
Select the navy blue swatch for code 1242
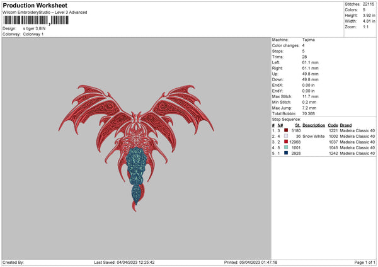click(285, 153)
